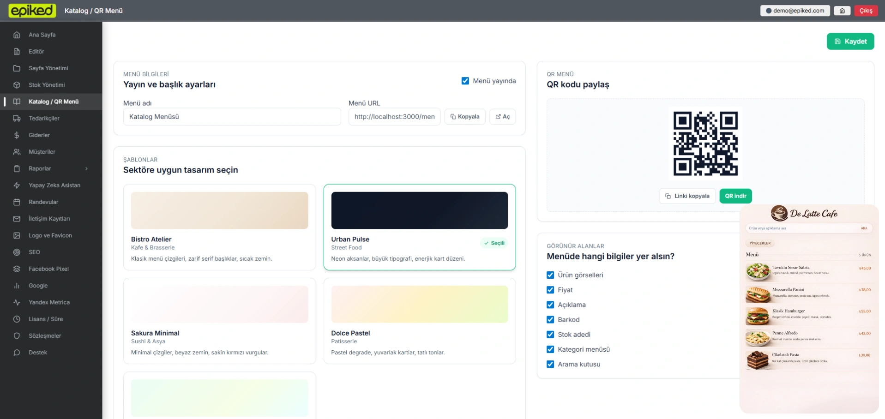Screen dimensions: 885x419
Task: Click the QR indir button
Action: (x=735, y=196)
